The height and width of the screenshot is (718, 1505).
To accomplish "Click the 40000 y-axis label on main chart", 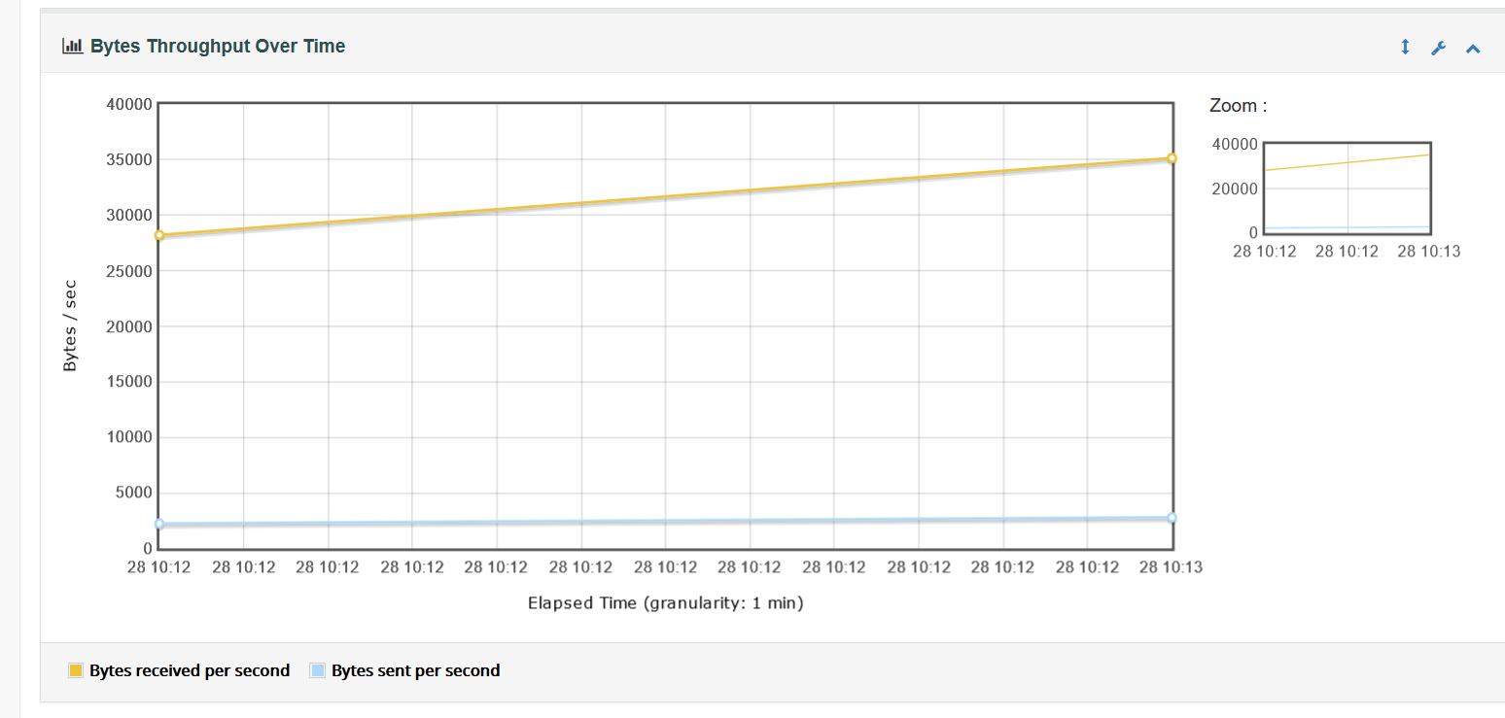I will tap(128, 104).
